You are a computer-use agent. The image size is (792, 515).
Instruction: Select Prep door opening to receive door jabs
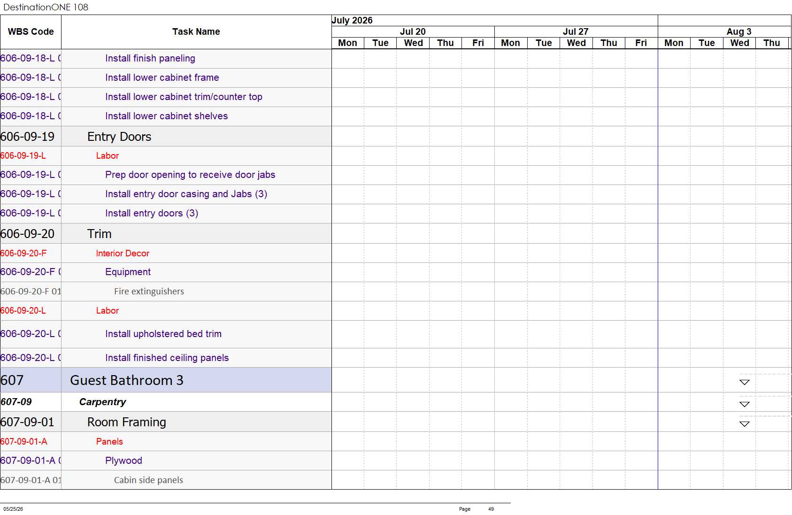coord(190,175)
